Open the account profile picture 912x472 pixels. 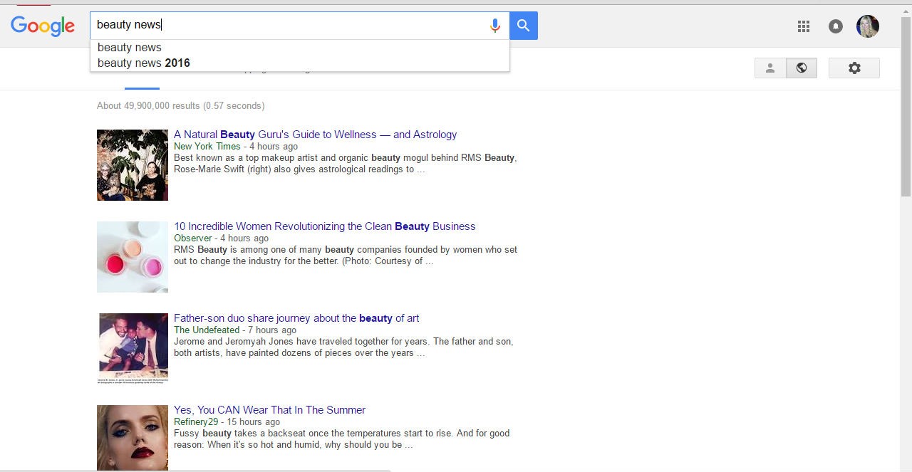tap(868, 26)
